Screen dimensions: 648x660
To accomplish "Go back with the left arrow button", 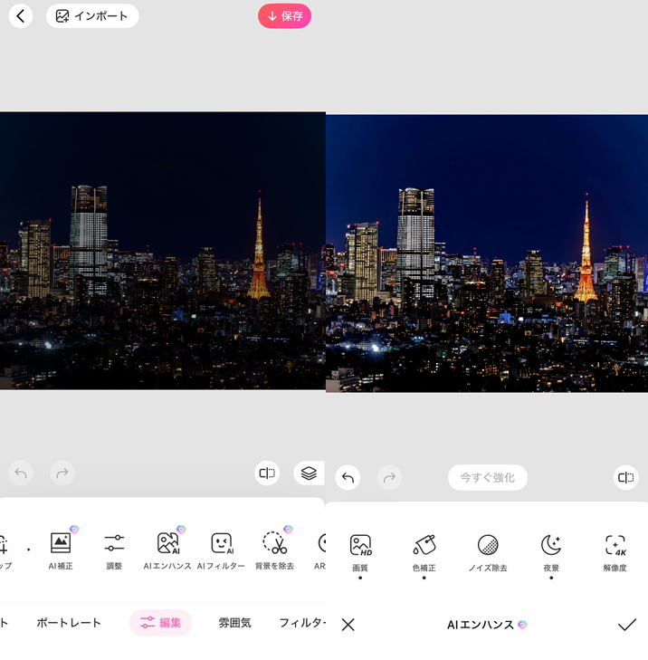I will click(20, 16).
